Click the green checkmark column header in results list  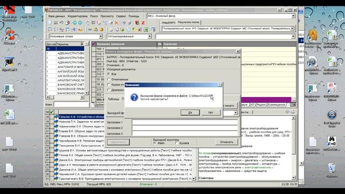click(52, 112)
